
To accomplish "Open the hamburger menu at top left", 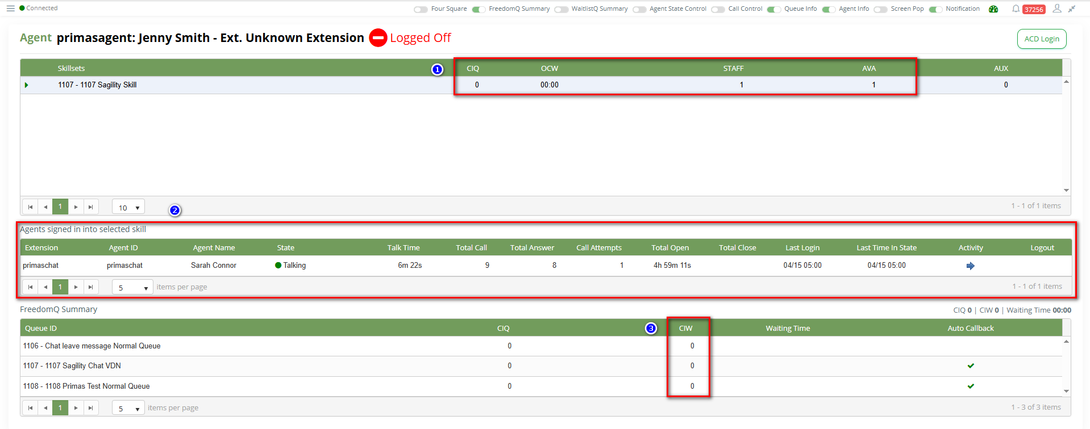I will point(10,9).
